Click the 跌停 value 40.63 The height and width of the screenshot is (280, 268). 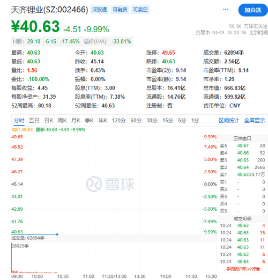click(x=168, y=62)
